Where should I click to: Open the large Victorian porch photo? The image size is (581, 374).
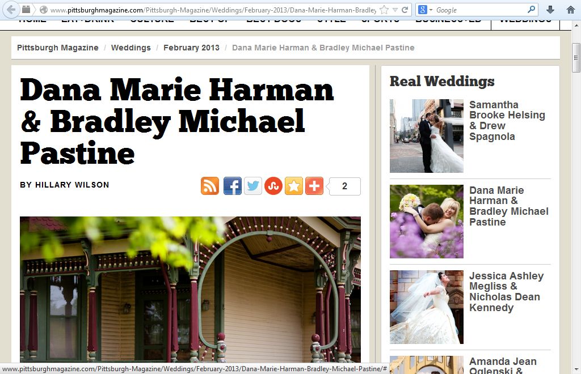190,290
